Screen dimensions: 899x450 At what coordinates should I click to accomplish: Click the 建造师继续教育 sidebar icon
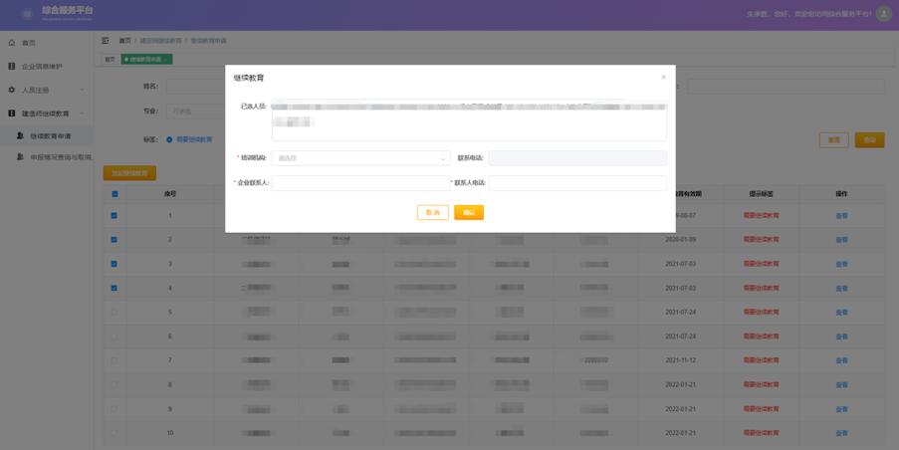(x=12, y=113)
